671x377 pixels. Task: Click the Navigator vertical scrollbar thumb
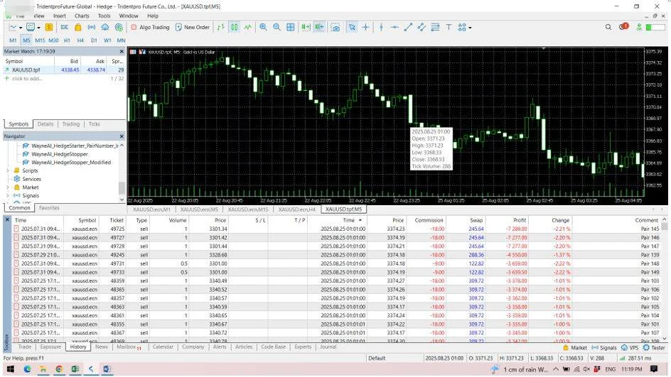click(x=122, y=187)
